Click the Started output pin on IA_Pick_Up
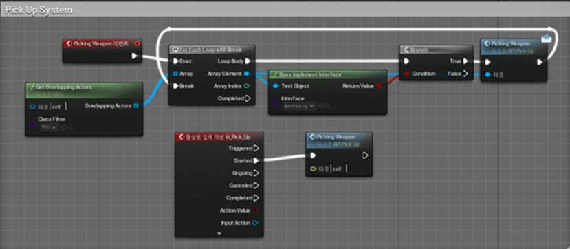 click(256, 161)
